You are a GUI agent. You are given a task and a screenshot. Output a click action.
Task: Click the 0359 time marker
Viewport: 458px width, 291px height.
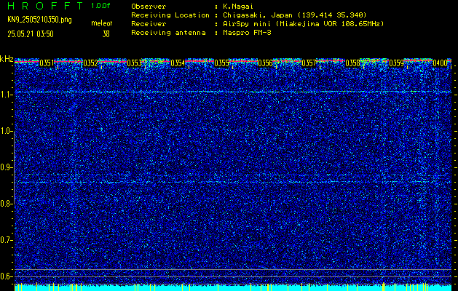(397, 63)
